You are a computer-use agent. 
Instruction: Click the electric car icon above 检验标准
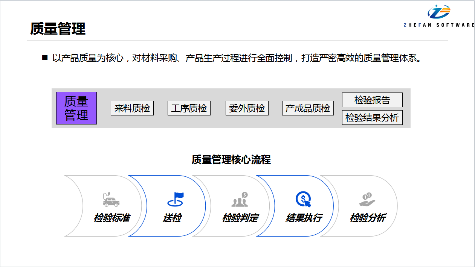tap(111, 199)
